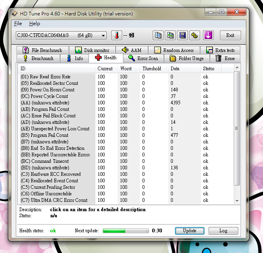This screenshot has height=253, width=263.
Task: Click the Exit button
Action: [230, 35]
